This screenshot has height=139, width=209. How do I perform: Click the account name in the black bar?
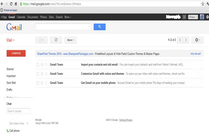coord(173,17)
